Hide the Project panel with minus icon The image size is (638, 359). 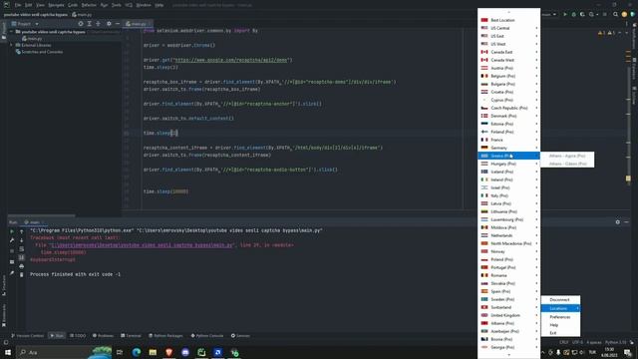[118, 24]
